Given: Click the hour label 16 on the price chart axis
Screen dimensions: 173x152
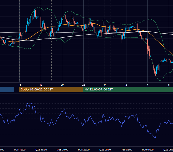Looking at the screenshot, I should pyautogui.click(x=20, y=85).
